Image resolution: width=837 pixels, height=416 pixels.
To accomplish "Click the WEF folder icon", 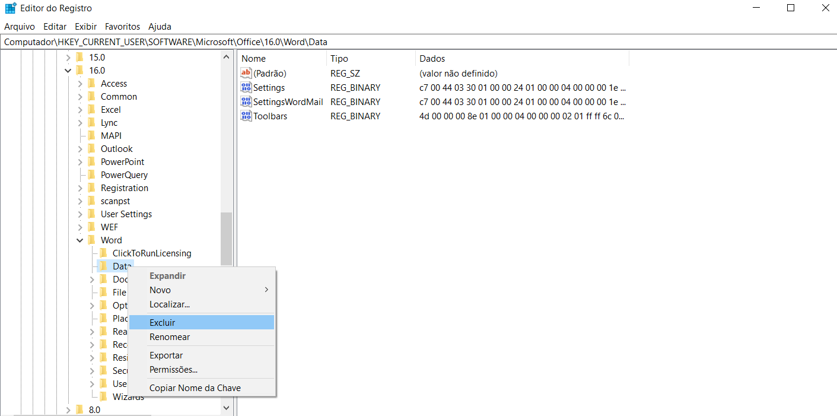I will (x=91, y=227).
